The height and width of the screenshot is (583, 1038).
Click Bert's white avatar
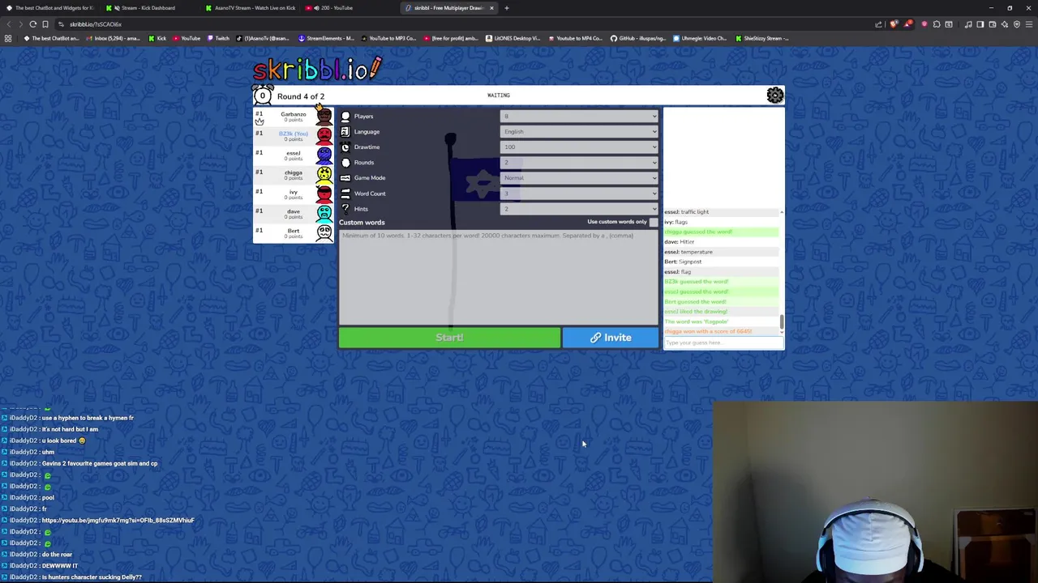coord(324,232)
